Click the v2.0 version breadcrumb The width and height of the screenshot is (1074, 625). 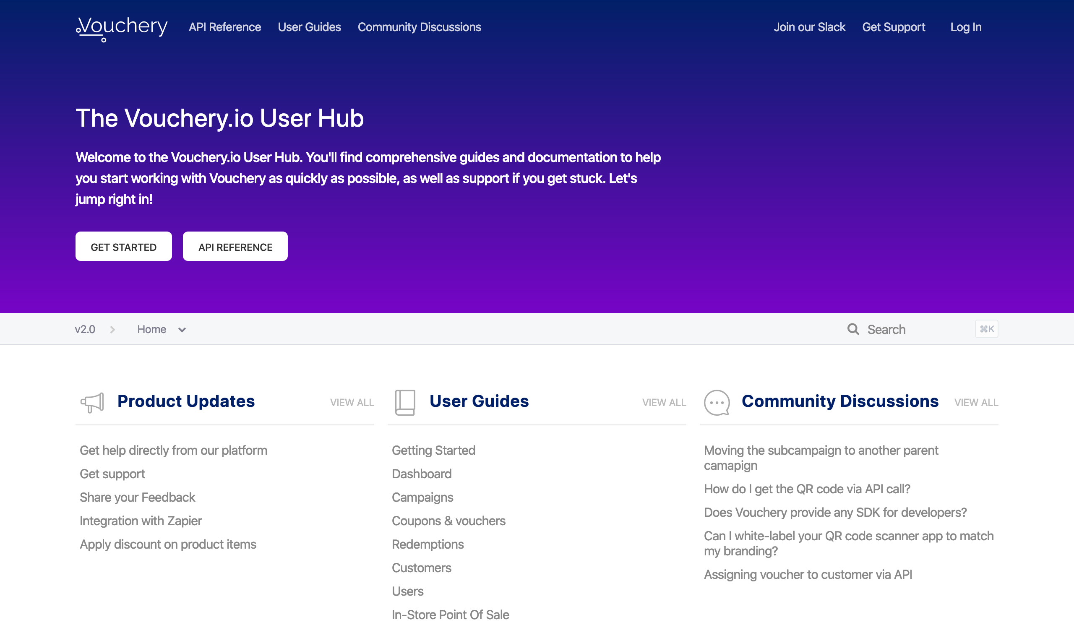click(85, 329)
